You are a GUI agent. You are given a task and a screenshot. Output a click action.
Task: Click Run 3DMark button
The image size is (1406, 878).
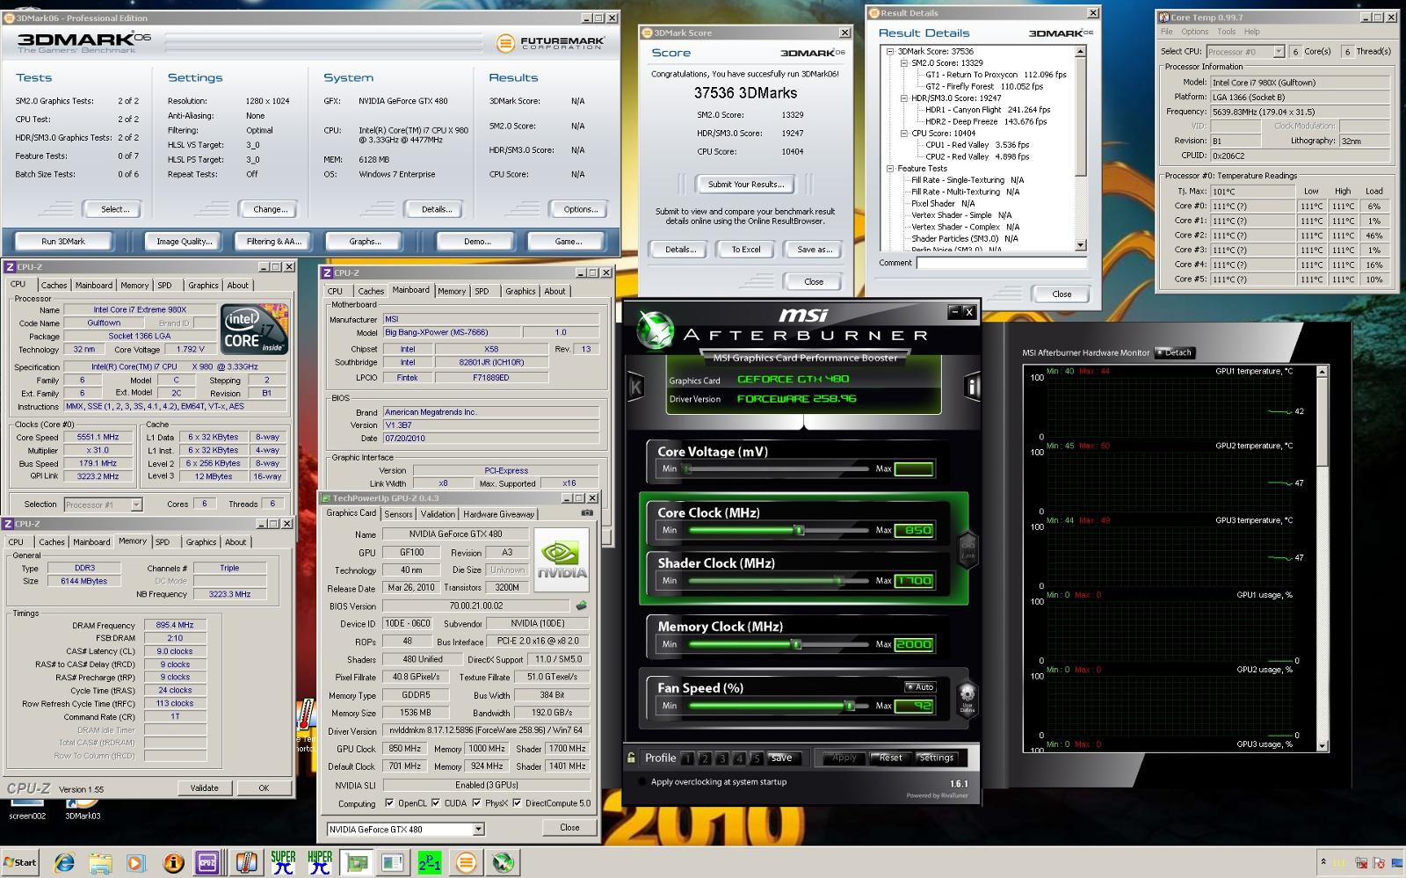[63, 241]
